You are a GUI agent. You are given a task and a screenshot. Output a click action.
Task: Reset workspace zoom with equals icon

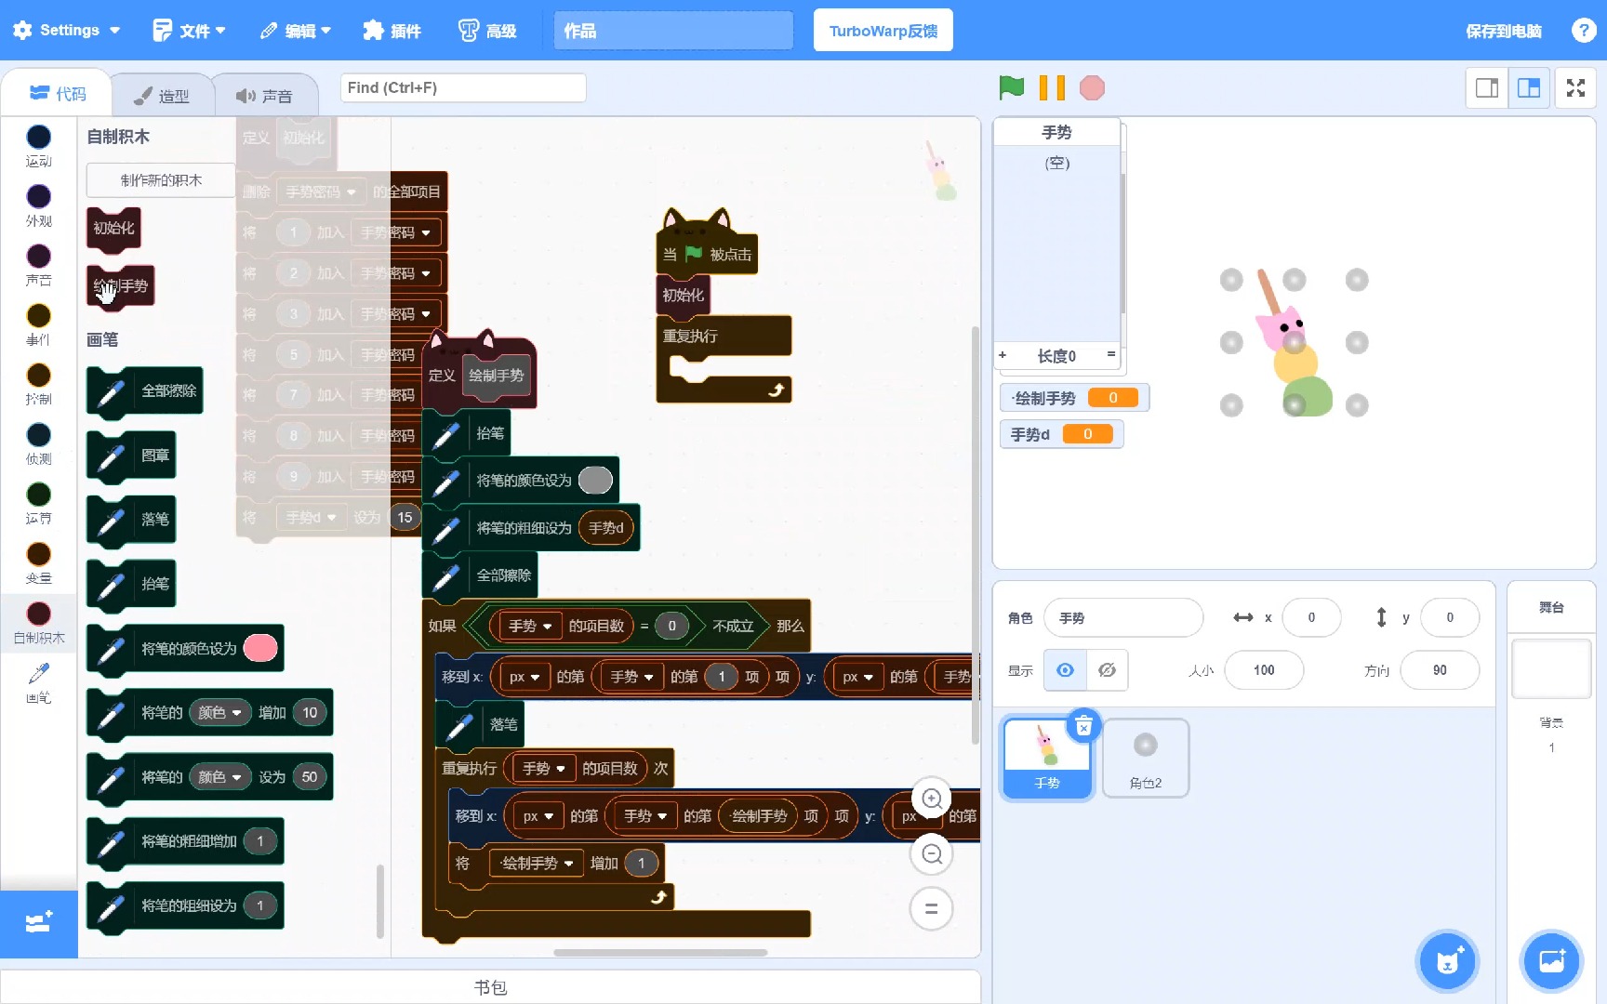(932, 908)
